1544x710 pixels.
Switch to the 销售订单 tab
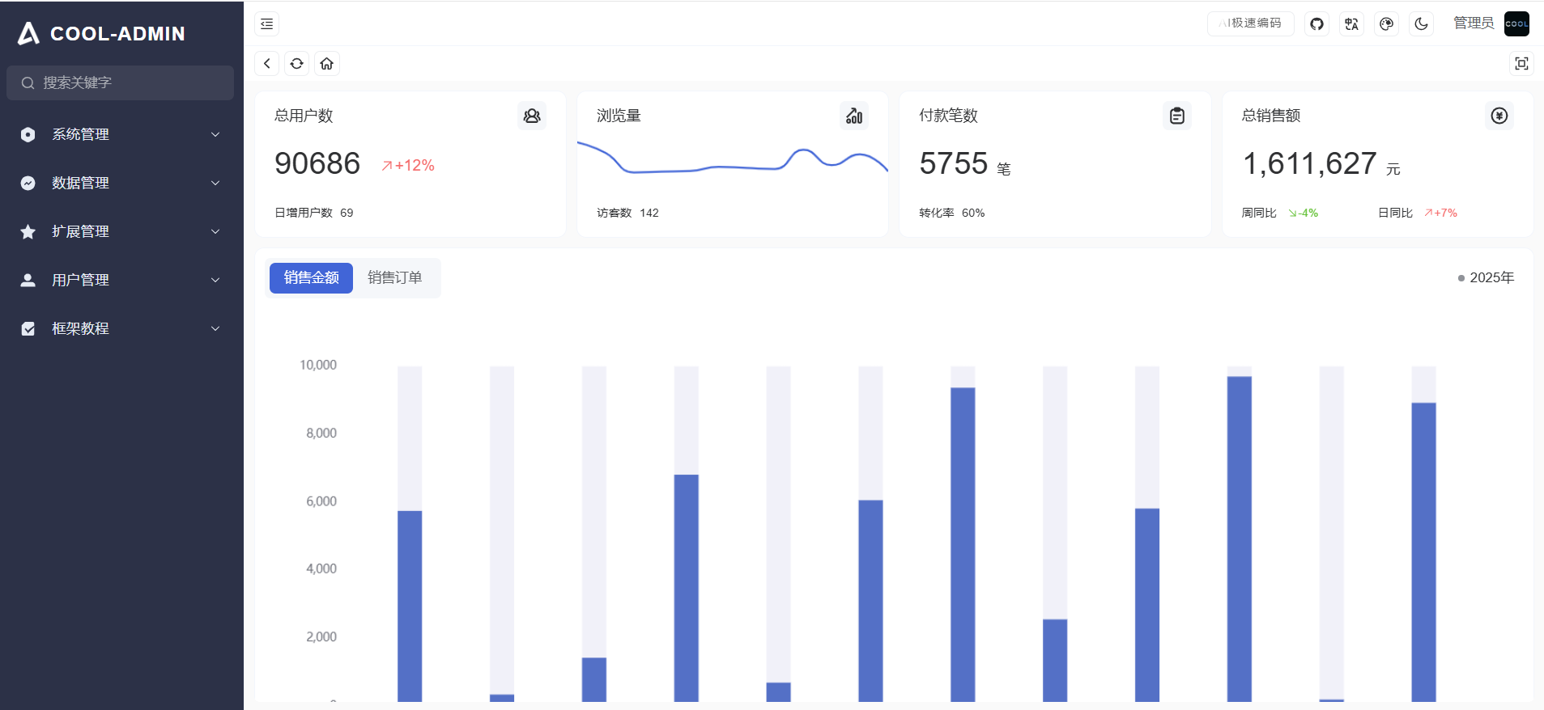pos(395,277)
